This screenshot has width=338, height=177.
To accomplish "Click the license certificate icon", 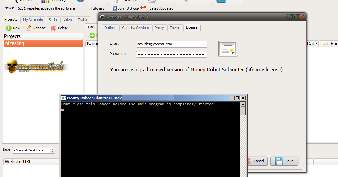I will tap(228, 49).
